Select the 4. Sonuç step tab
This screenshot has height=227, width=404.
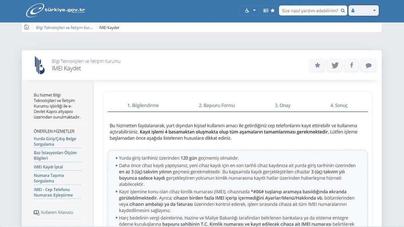pyautogui.click(x=339, y=105)
